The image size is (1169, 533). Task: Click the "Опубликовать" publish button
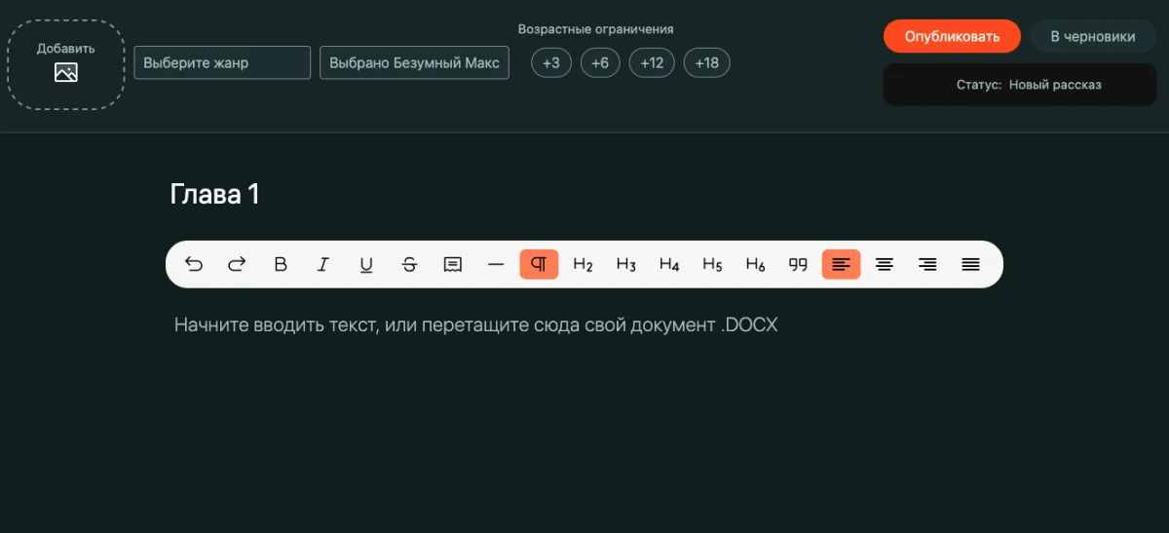coord(952,37)
